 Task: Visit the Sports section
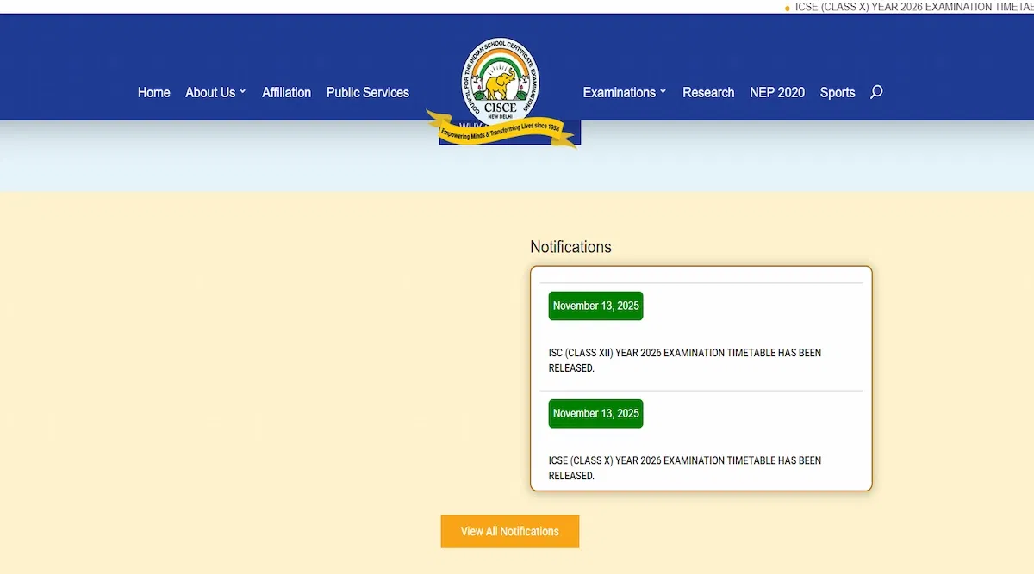[838, 92]
